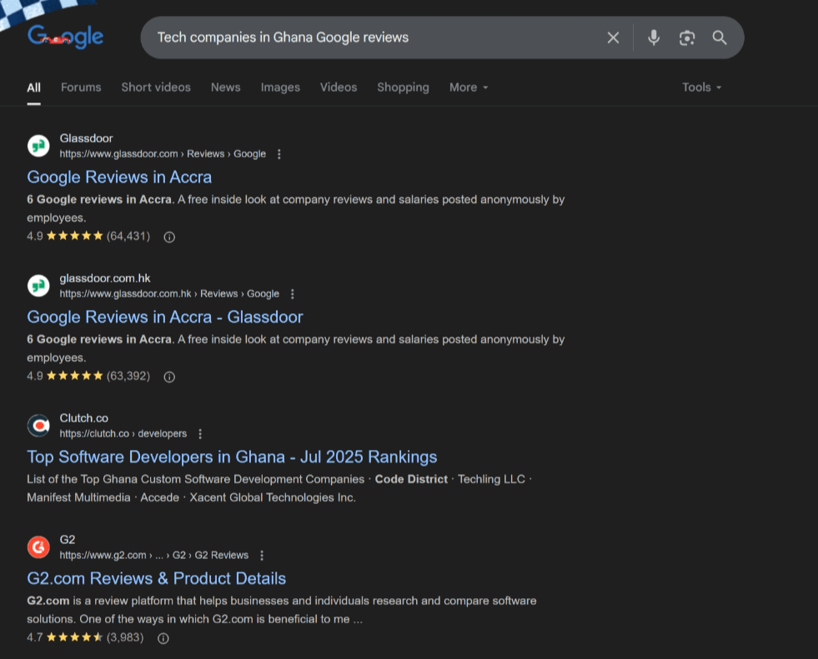Open three-dot menu for glassdoor.com result
Viewport: 818px width, 659px height.
279,154
